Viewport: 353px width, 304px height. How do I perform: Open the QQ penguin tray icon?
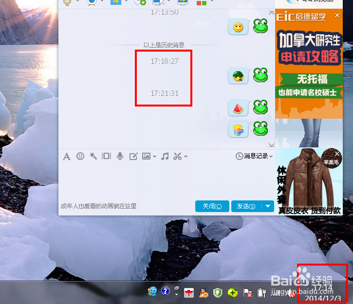(x=204, y=293)
